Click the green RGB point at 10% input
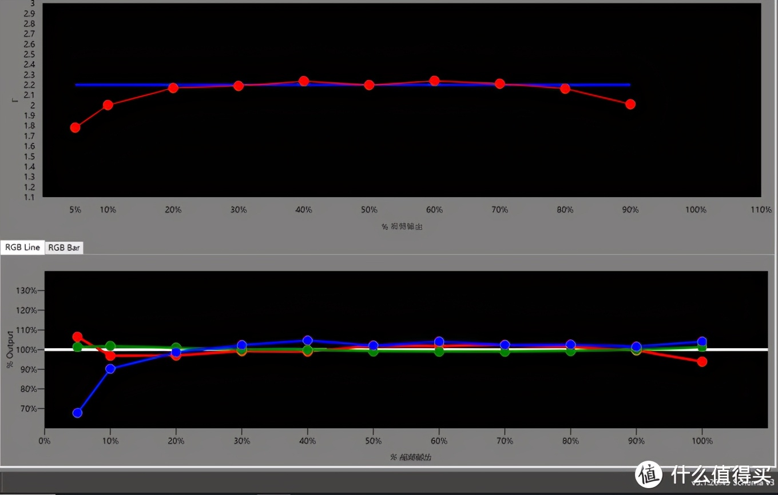 click(x=110, y=346)
